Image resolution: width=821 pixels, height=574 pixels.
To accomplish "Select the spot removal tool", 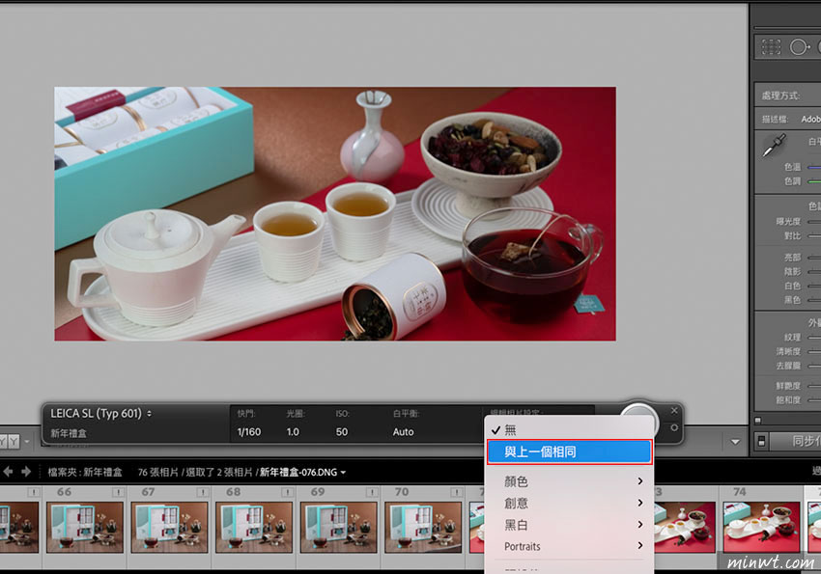I will pos(799,47).
